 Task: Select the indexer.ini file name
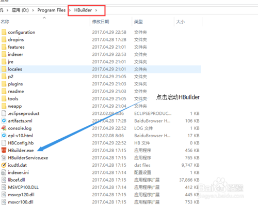tap(18, 172)
